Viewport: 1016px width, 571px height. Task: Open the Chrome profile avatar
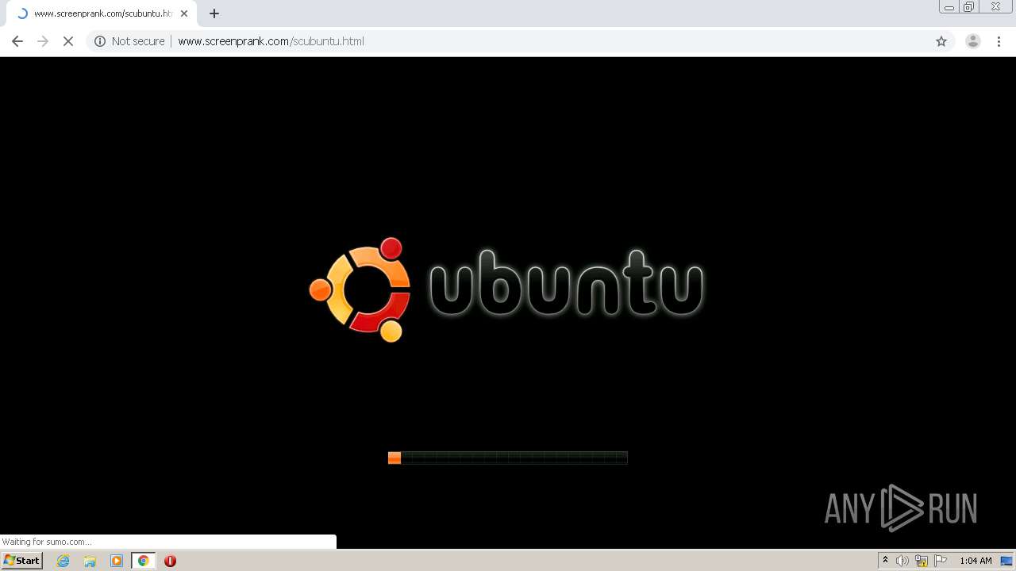973,41
